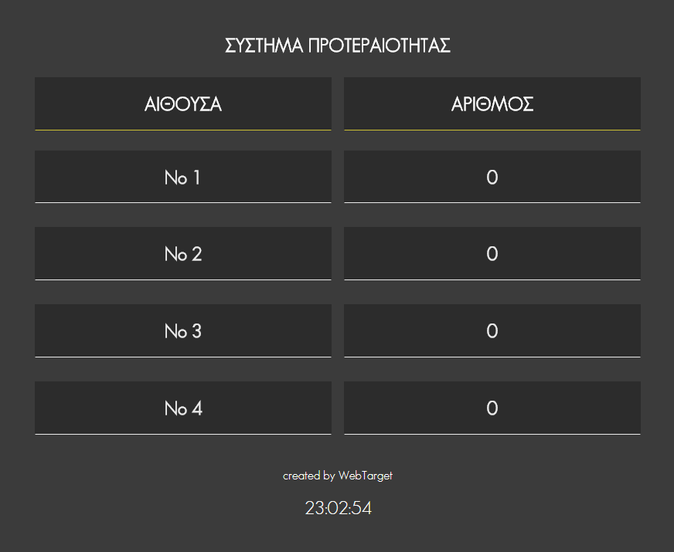This screenshot has width=674, height=552.
Task: Click the No 2 room cell
Action: [183, 254]
